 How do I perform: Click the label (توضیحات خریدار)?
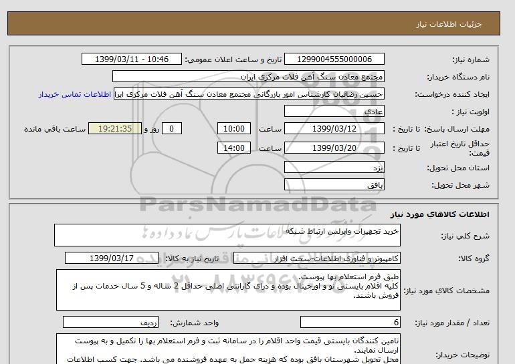463,355
